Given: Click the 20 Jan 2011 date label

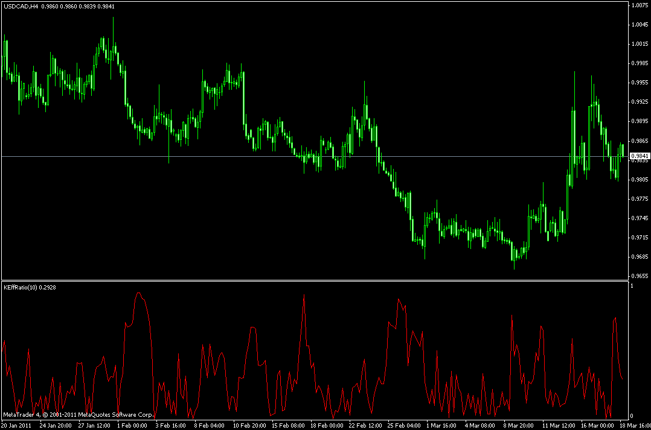Looking at the screenshot, I should [x=16, y=425].
